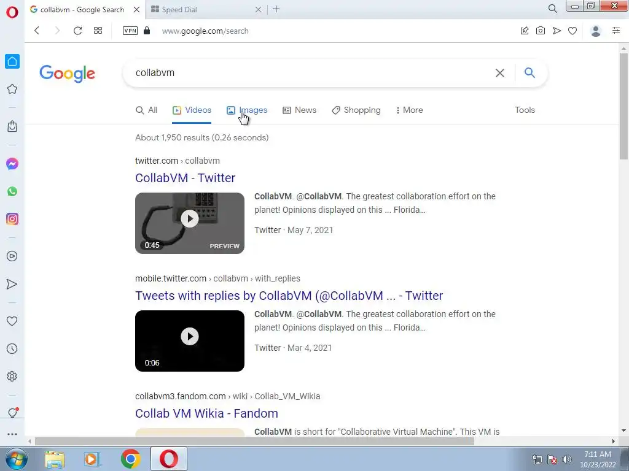Open Collab VM Wikia - Fandom link

(206, 413)
